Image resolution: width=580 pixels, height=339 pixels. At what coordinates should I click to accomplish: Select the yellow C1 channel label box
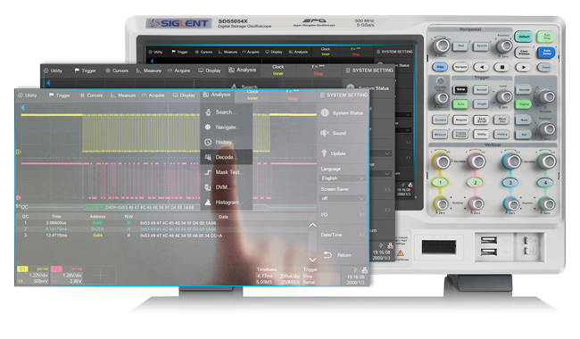tap(23, 269)
